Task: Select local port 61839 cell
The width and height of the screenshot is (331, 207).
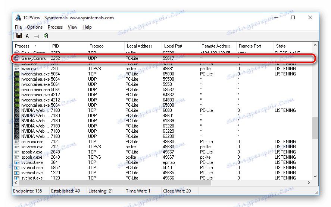Action: tap(168, 121)
